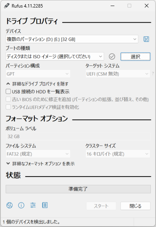
Task: Click the 閉じる button
Action: click(x=135, y=206)
